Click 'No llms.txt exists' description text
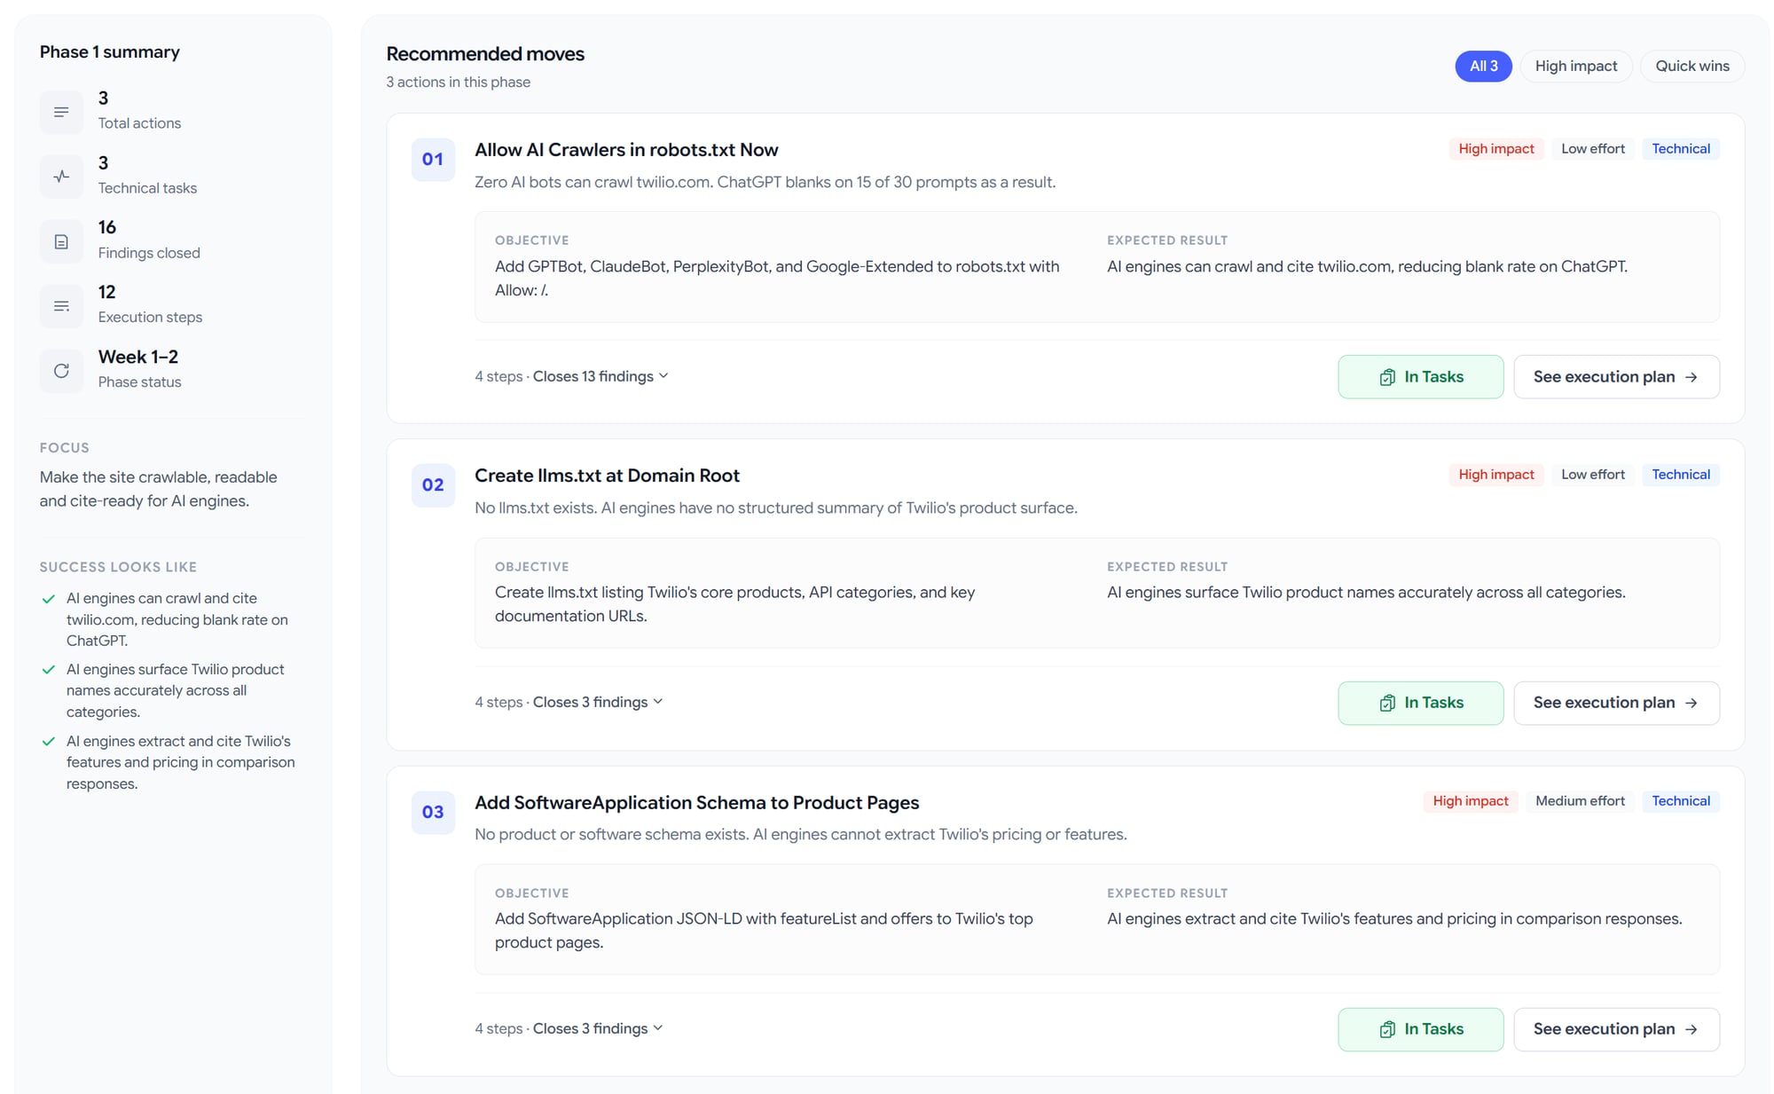The width and height of the screenshot is (1774, 1094). pos(776,508)
